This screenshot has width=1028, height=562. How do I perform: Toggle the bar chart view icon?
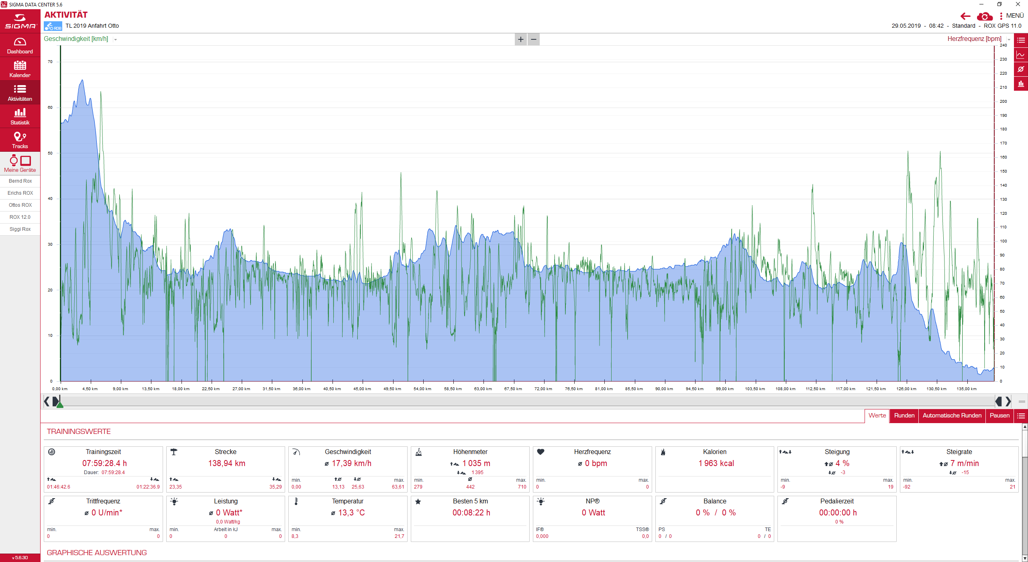(x=1020, y=84)
